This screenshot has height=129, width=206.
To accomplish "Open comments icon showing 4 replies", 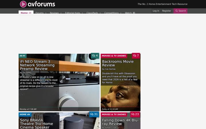I will tap(95, 56).
